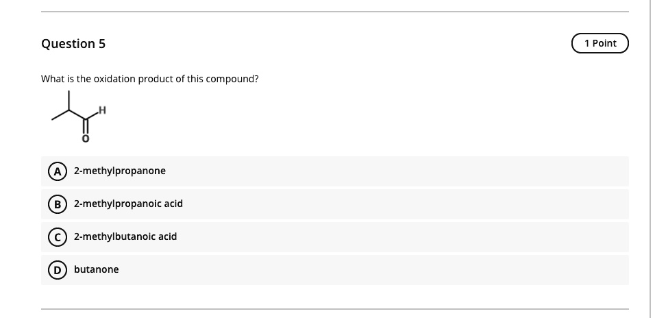Click the bottom horizontal divider line
Viewport: 655px width, 318px height.
point(334,308)
